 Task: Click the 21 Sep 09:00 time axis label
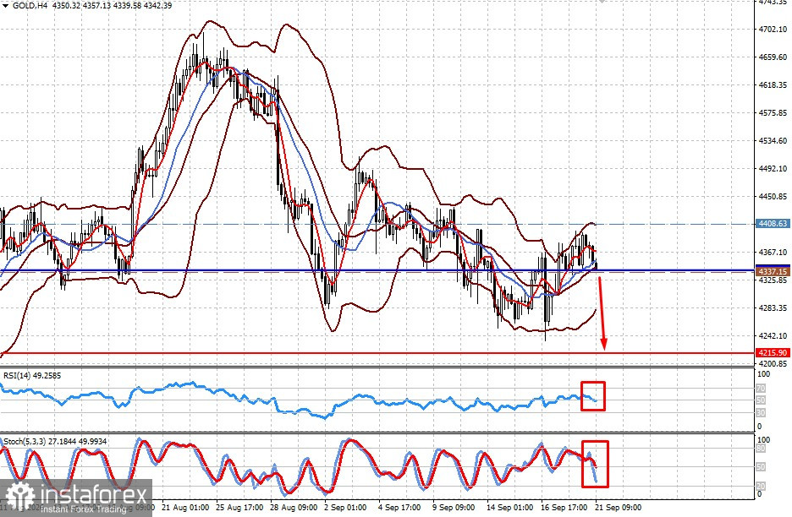point(619,508)
